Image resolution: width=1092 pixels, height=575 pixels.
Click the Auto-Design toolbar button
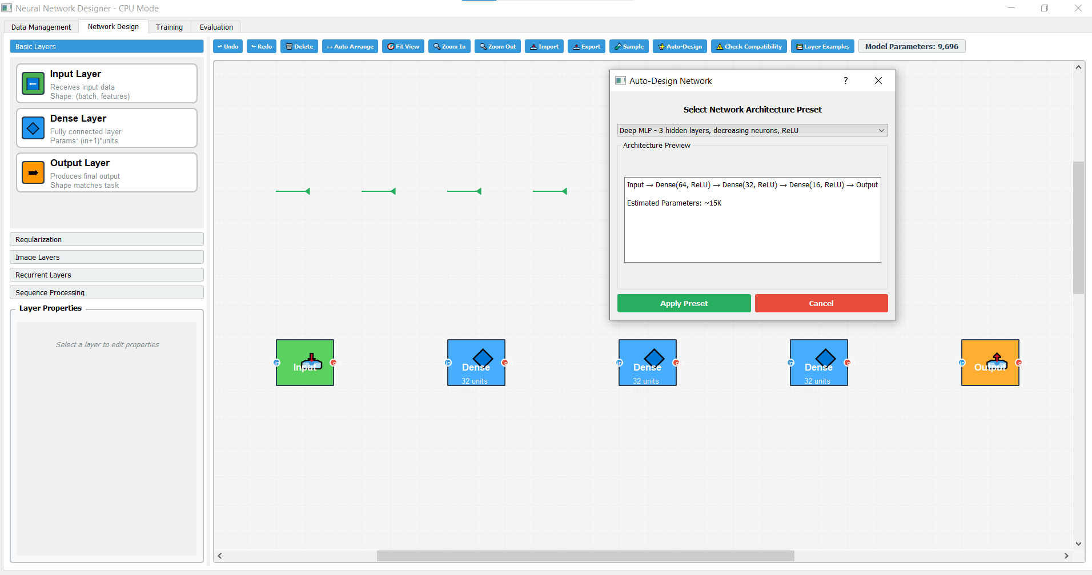pos(680,47)
